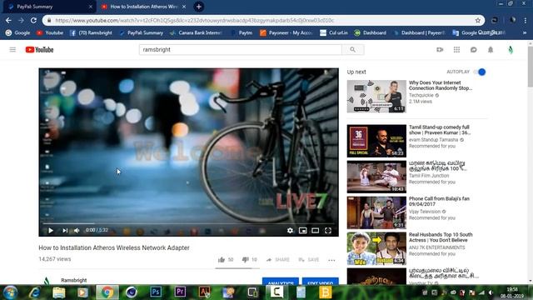This screenshot has height=300, width=533.
Task: Open the YouTube hamburger guide menu
Action: point(12,50)
